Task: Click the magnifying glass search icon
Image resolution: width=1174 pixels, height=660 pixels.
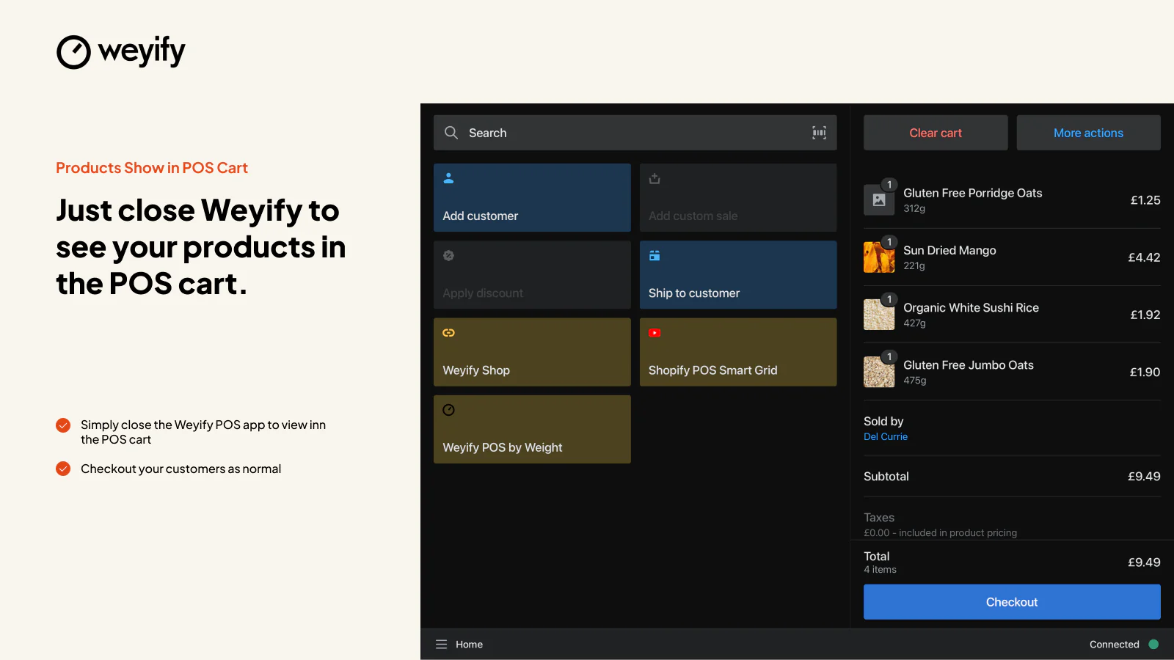Action: 451,133
